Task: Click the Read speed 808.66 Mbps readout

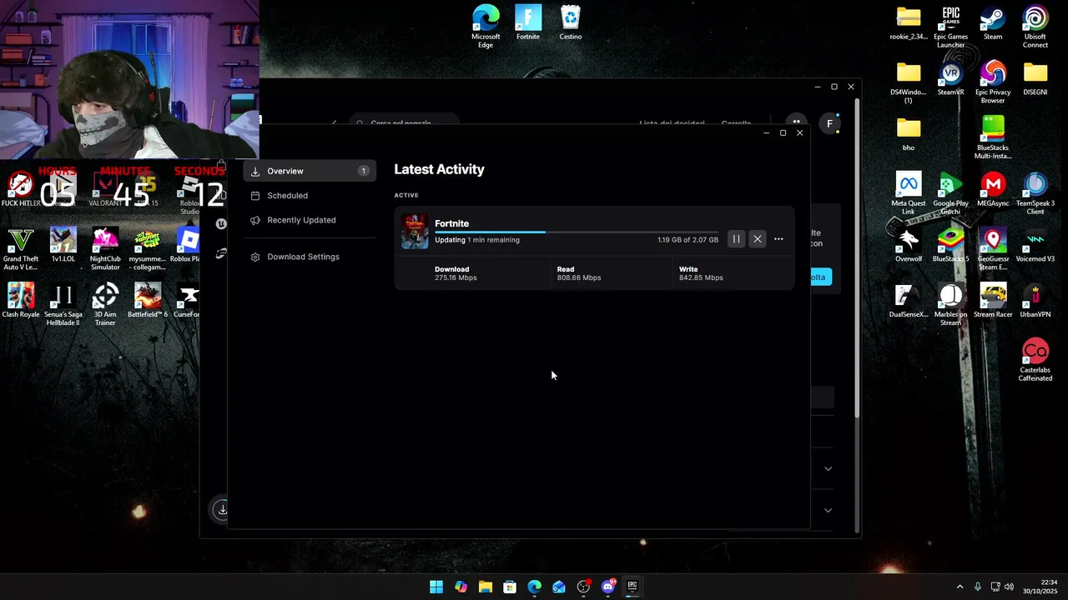Action: pos(578,273)
